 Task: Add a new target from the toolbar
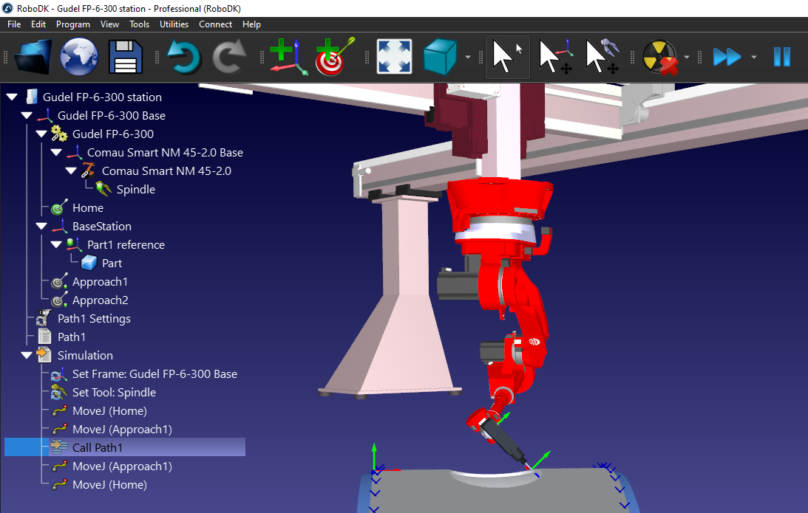point(334,57)
